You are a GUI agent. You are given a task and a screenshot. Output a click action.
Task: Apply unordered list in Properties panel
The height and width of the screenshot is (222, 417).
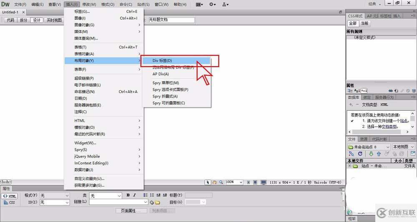pos(146,195)
